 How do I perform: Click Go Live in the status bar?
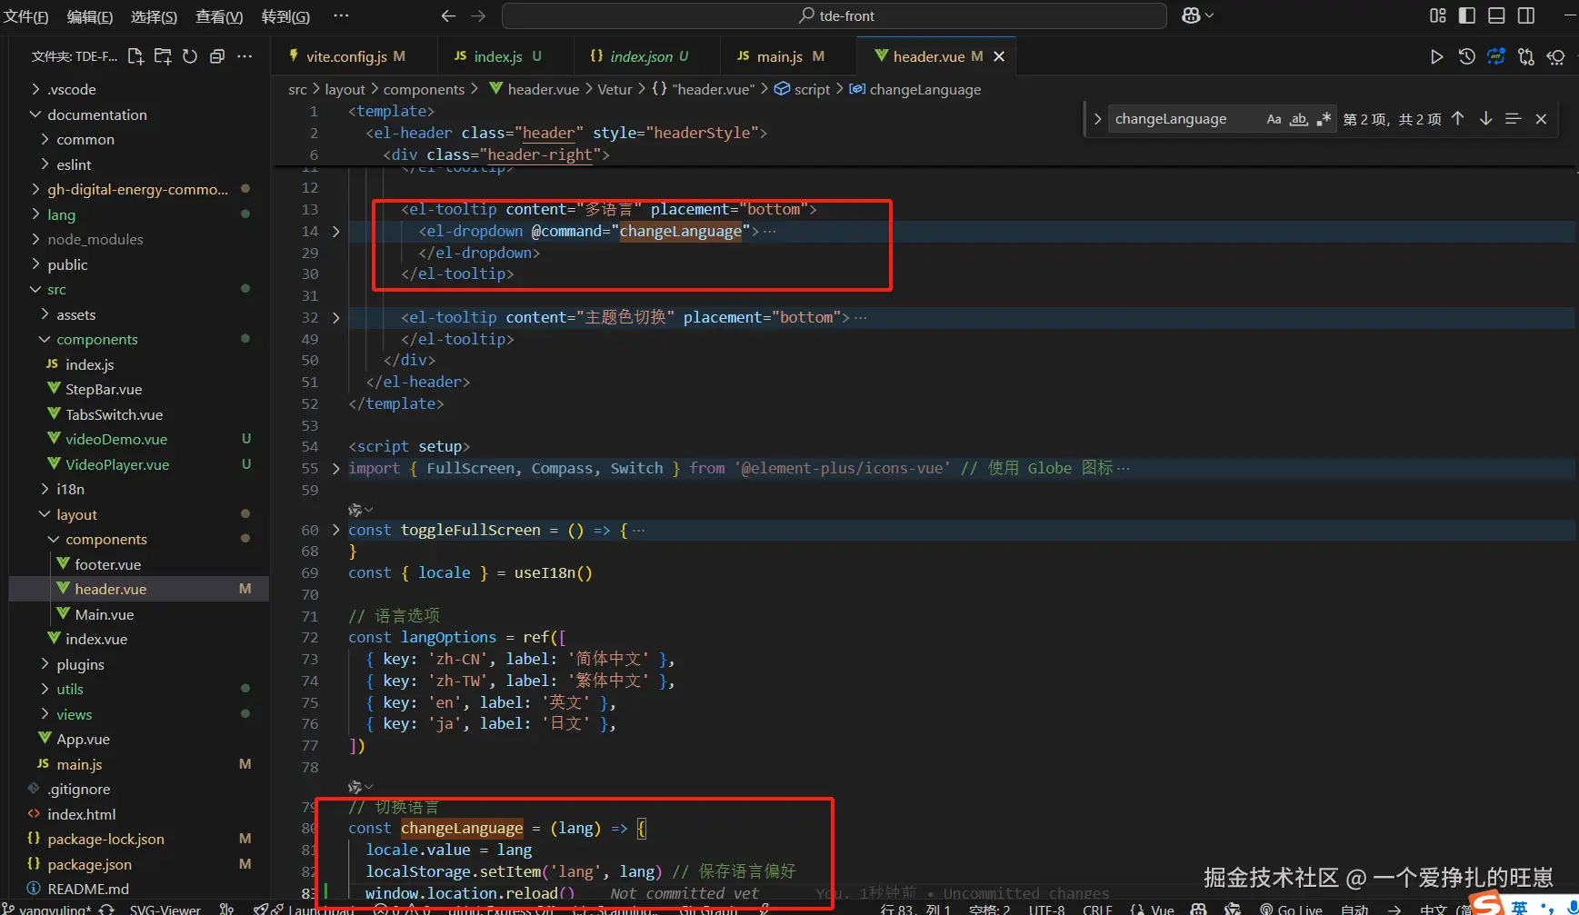click(1291, 909)
